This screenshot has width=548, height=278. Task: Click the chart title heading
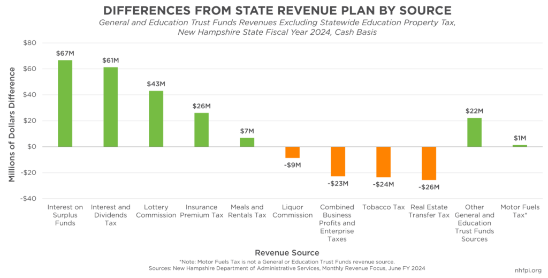[x=273, y=10]
